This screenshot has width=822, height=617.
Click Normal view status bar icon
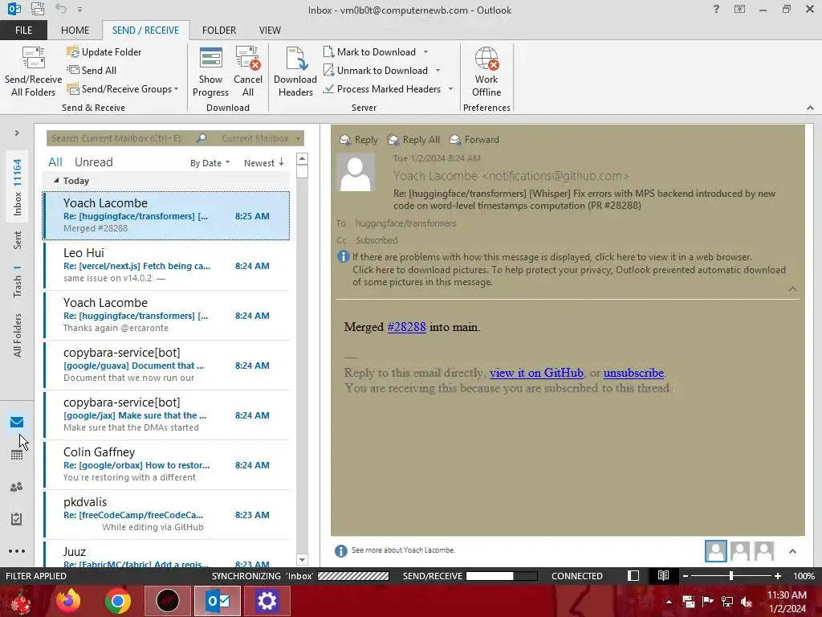(633, 575)
